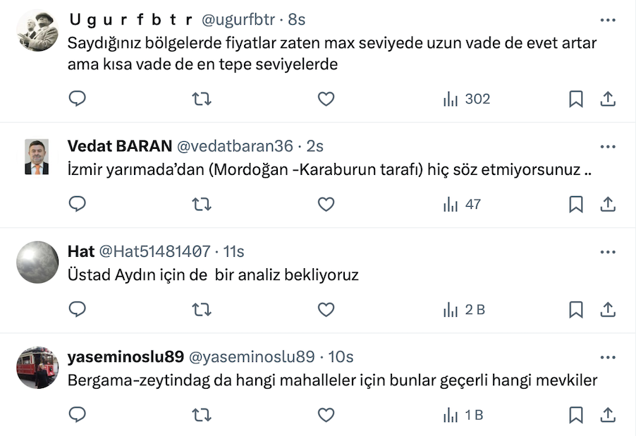Viewport: 636px width, 436px height.
Task: Expand more menu on yaseminoslu89's tweet
Action: 608,356
